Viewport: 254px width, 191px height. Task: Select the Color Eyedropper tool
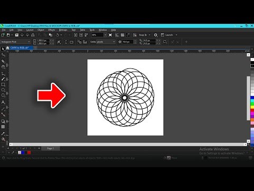(x=3, y=134)
